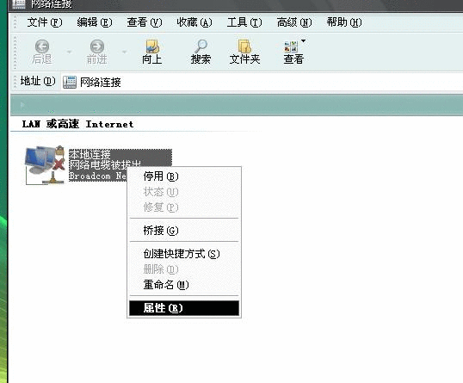Choose 属性(R) in the context menu
Viewport: 463px width, 383px height.
(x=184, y=308)
